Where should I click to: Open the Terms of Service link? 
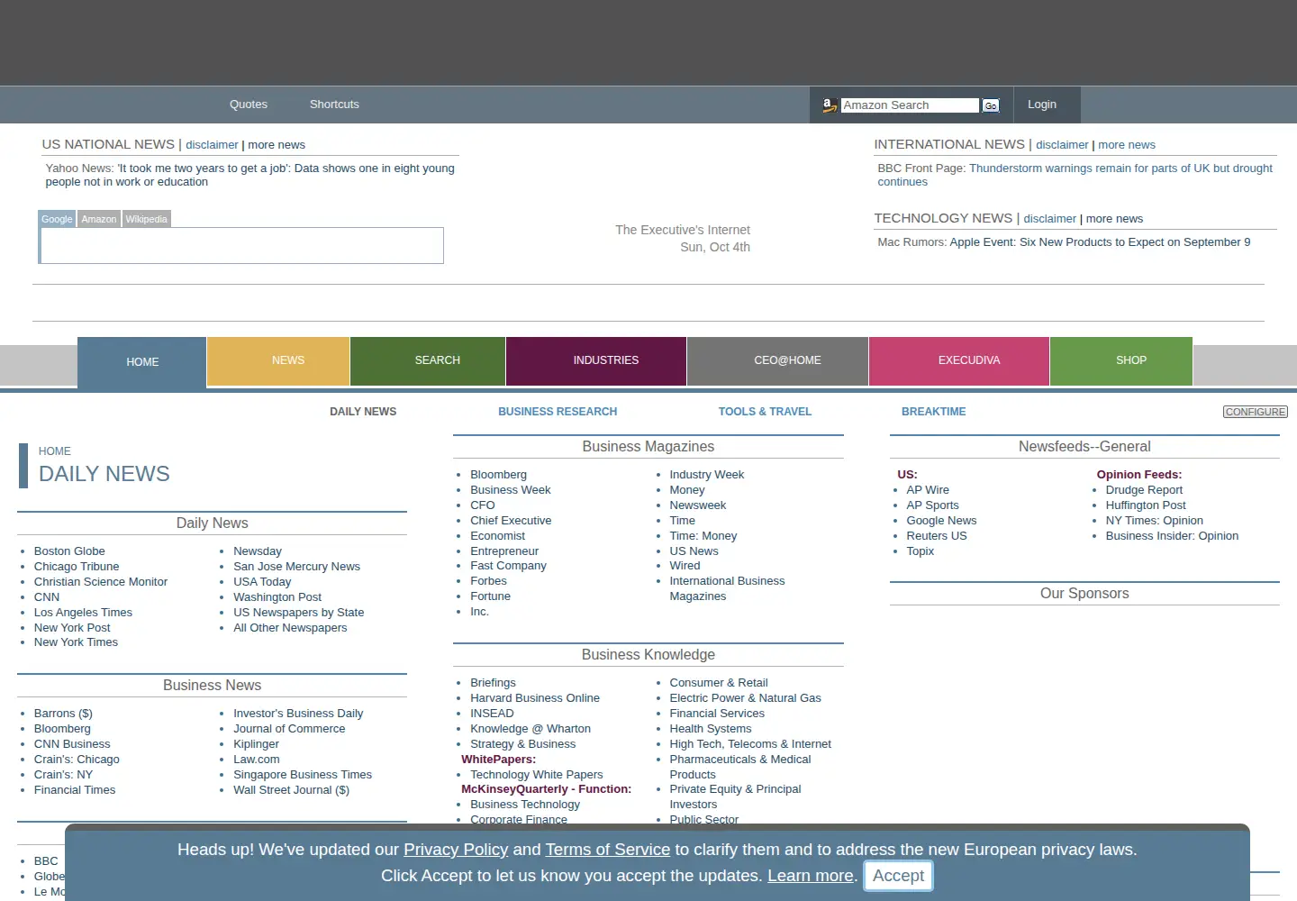pos(608,850)
